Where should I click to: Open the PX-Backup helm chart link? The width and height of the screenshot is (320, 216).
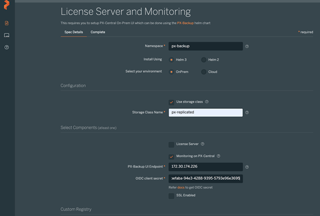click(x=185, y=23)
